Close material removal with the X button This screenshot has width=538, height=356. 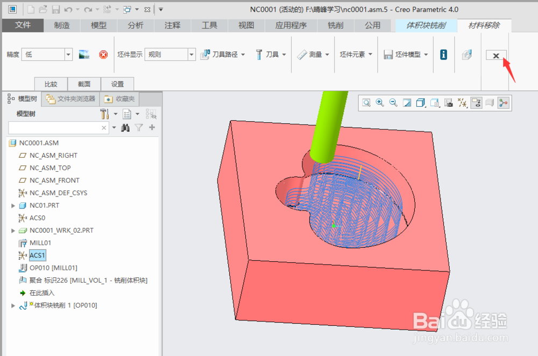(496, 55)
